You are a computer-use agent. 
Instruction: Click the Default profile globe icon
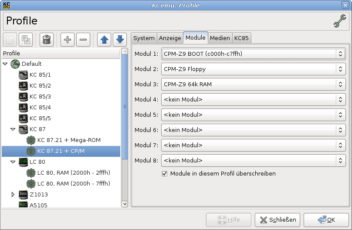pos(15,64)
